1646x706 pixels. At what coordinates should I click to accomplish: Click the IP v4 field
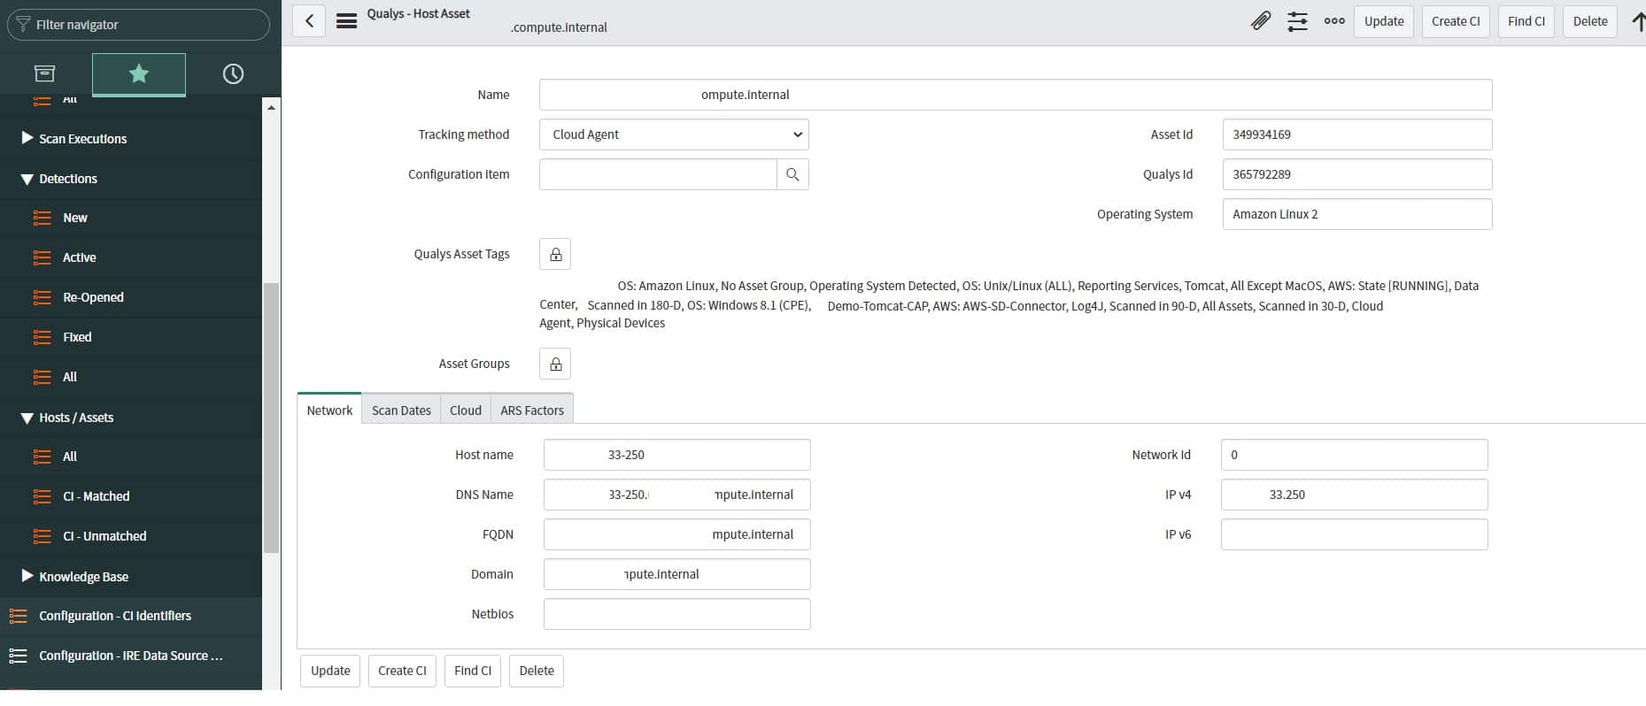pos(1354,495)
